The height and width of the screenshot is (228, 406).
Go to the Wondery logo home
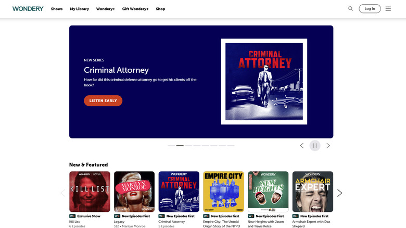(x=28, y=8)
